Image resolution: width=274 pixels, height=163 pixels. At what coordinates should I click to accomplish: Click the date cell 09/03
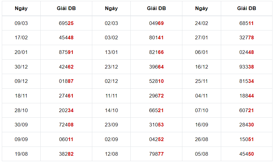click(21, 23)
